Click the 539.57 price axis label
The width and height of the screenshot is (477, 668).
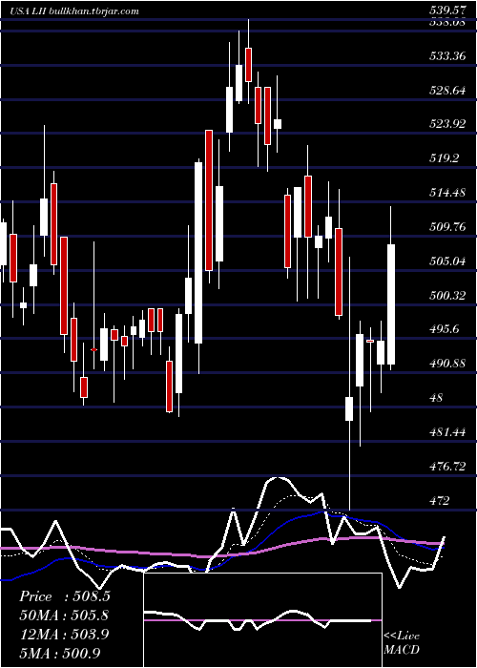[447, 10]
